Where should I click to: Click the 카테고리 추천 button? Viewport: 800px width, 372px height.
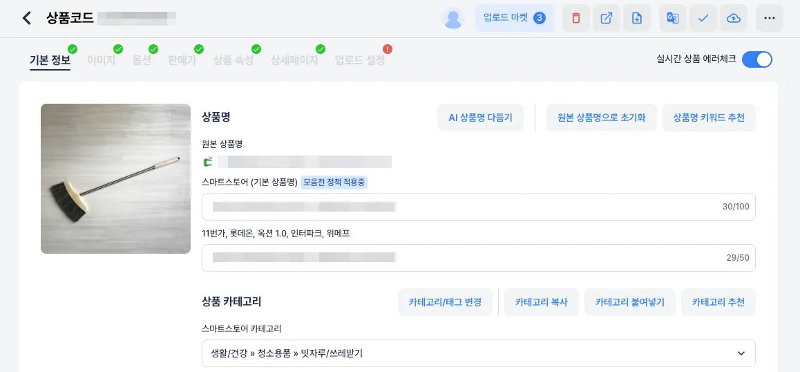click(718, 302)
